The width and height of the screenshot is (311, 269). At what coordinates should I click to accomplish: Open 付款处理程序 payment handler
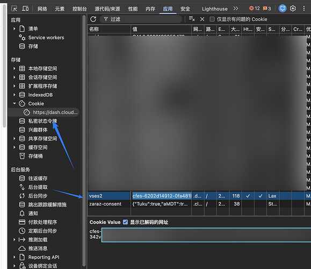tap(42, 222)
